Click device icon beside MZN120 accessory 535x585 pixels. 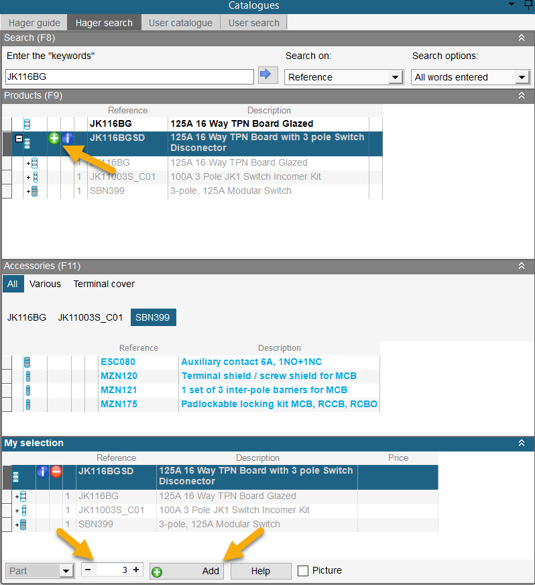[x=28, y=376]
